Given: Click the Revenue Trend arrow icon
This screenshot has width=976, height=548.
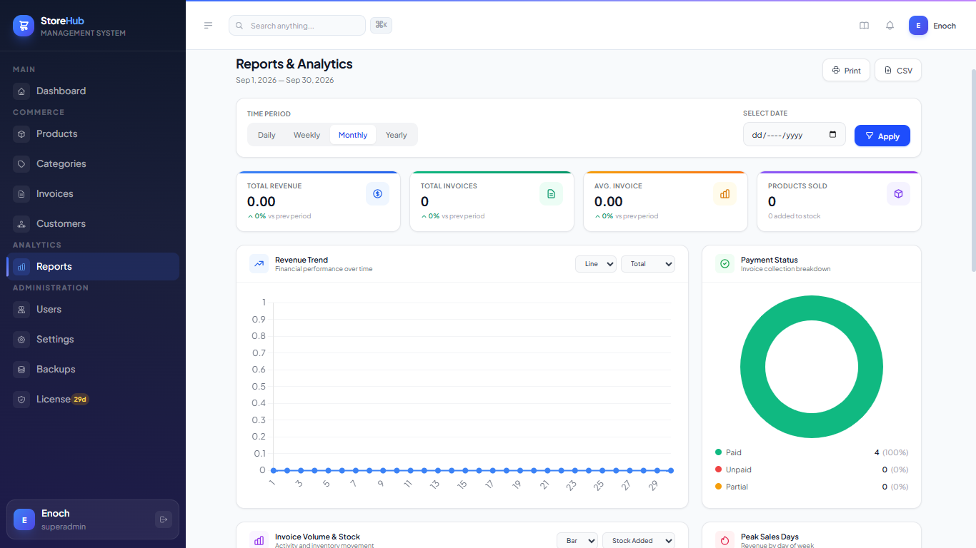Looking at the screenshot, I should coord(259,264).
